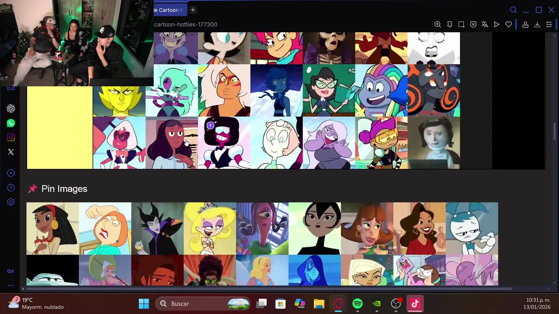
Task: Select the Cartoon tier list browser tab
Action: point(170,10)
